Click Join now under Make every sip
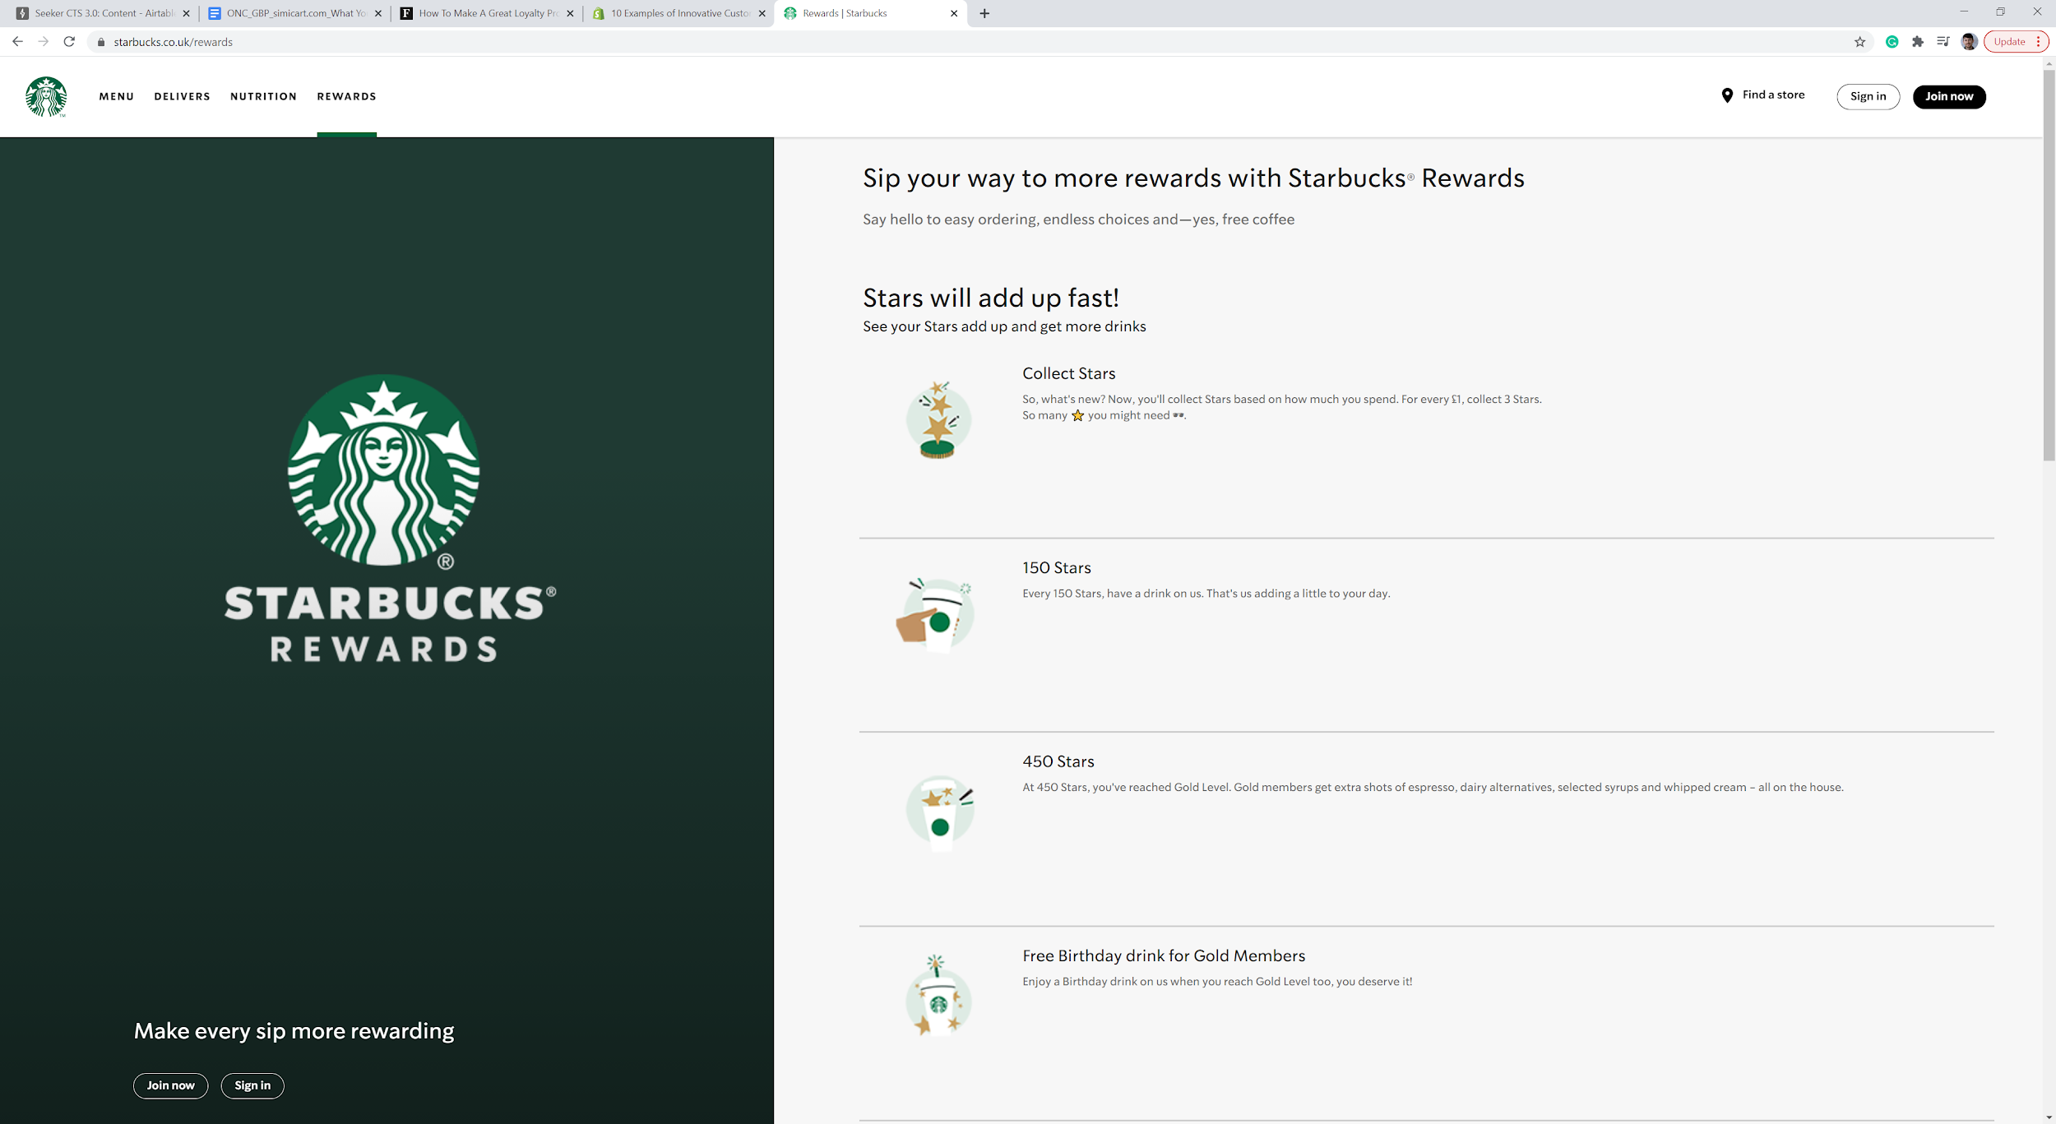The image size is (2056, 1124). click(171, 1085)
